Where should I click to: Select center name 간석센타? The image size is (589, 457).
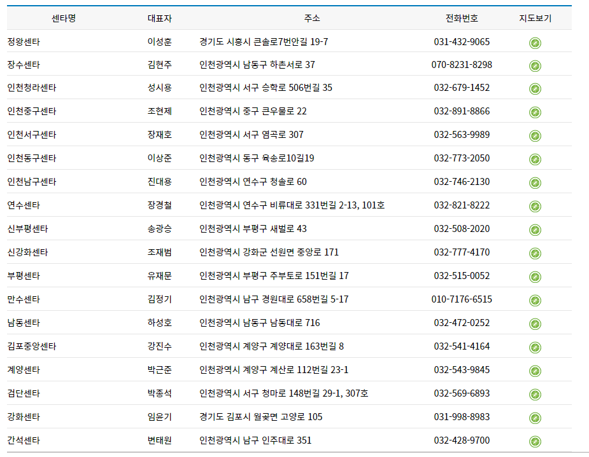24,440
